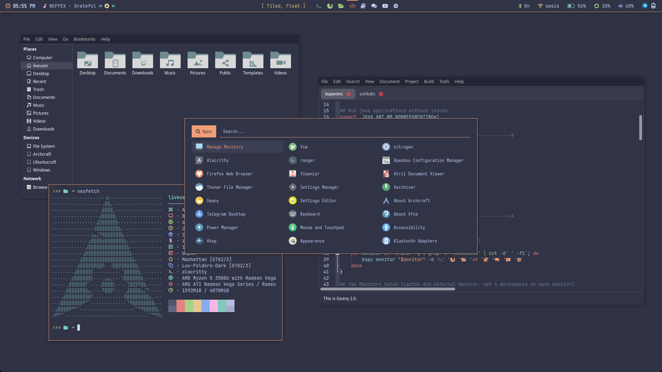Click the pink swatch in neofetch palette

pos(214,306)
